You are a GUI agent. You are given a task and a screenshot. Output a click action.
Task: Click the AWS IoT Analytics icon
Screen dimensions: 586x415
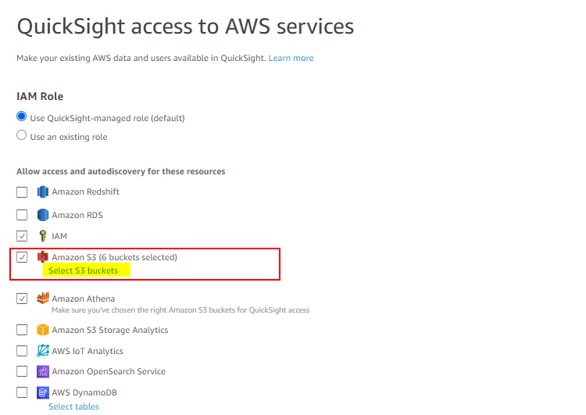pos(43,351)
